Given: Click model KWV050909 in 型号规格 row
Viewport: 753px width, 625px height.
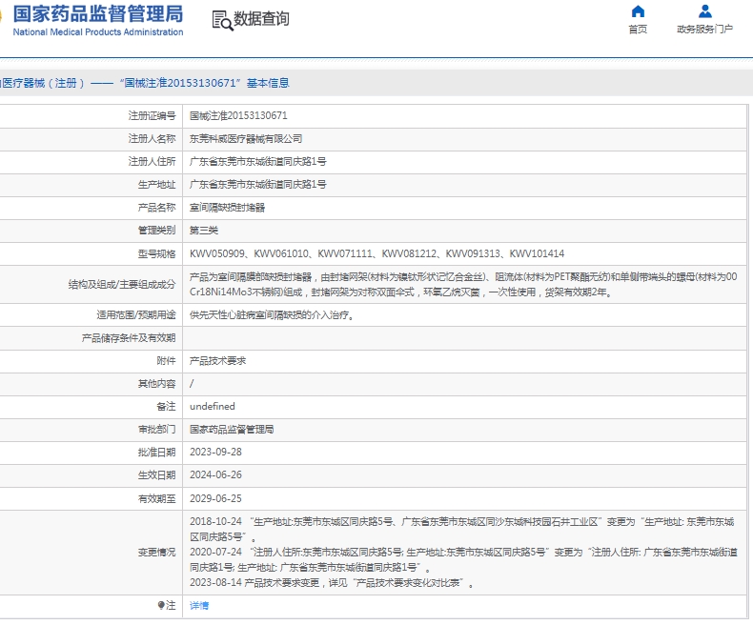Looking at the screenshot, I should (x=217, y=253).
